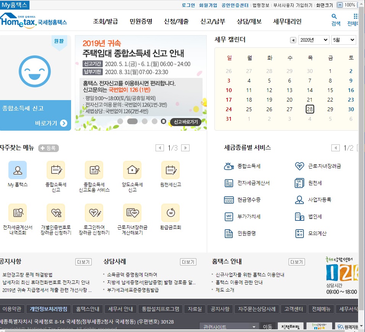
Task: Open the My 홈택스 shortcut icon
Action: (18, 170)
